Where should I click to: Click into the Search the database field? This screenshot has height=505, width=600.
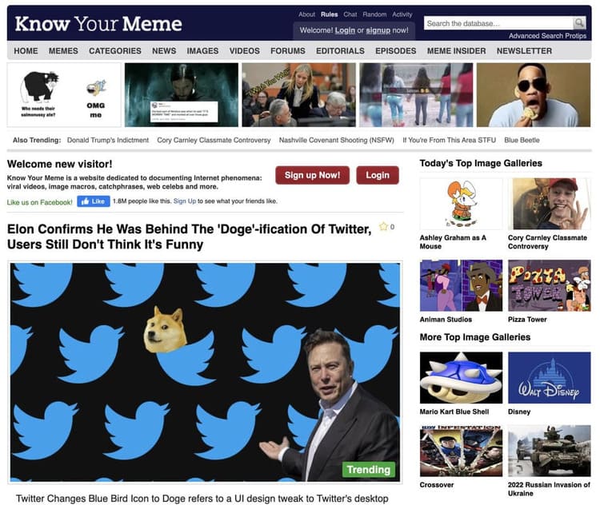click(x=498, y=23)
